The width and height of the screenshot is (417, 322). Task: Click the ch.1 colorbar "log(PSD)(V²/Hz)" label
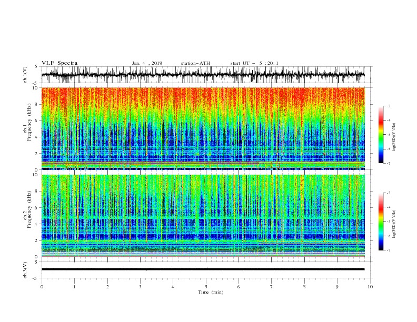(x=394, y=137)
